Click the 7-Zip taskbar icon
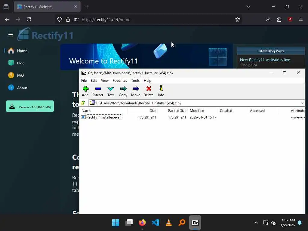This screenshot has height=231, width=308. [x=195, y=223]
